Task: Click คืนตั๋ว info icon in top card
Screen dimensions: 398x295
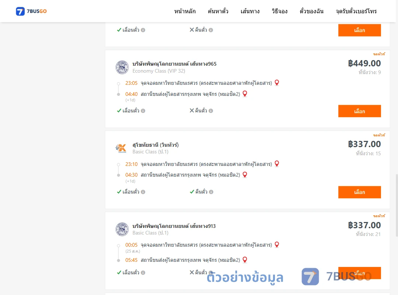Action: [211, 30]
